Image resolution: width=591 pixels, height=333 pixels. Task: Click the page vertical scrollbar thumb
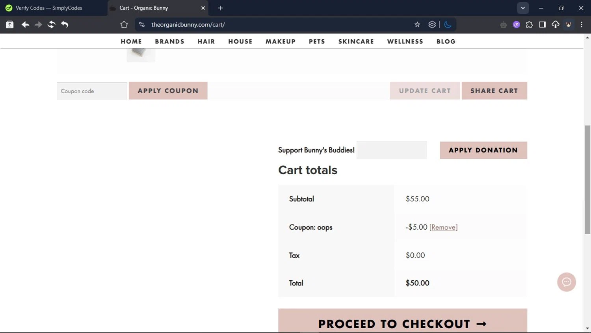tap(587, 180)
